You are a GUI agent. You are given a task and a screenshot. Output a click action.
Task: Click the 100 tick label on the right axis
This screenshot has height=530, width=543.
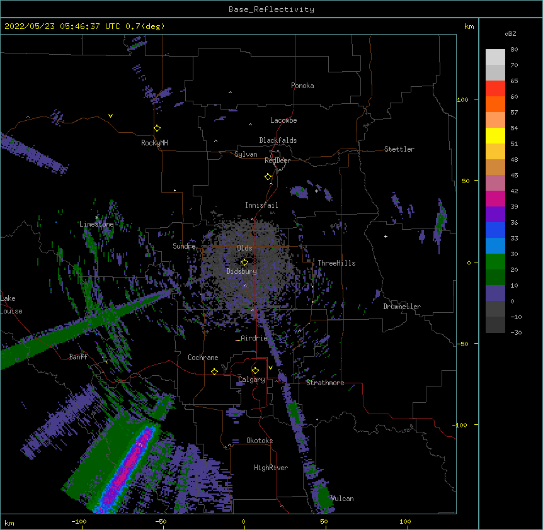point(462,99)
